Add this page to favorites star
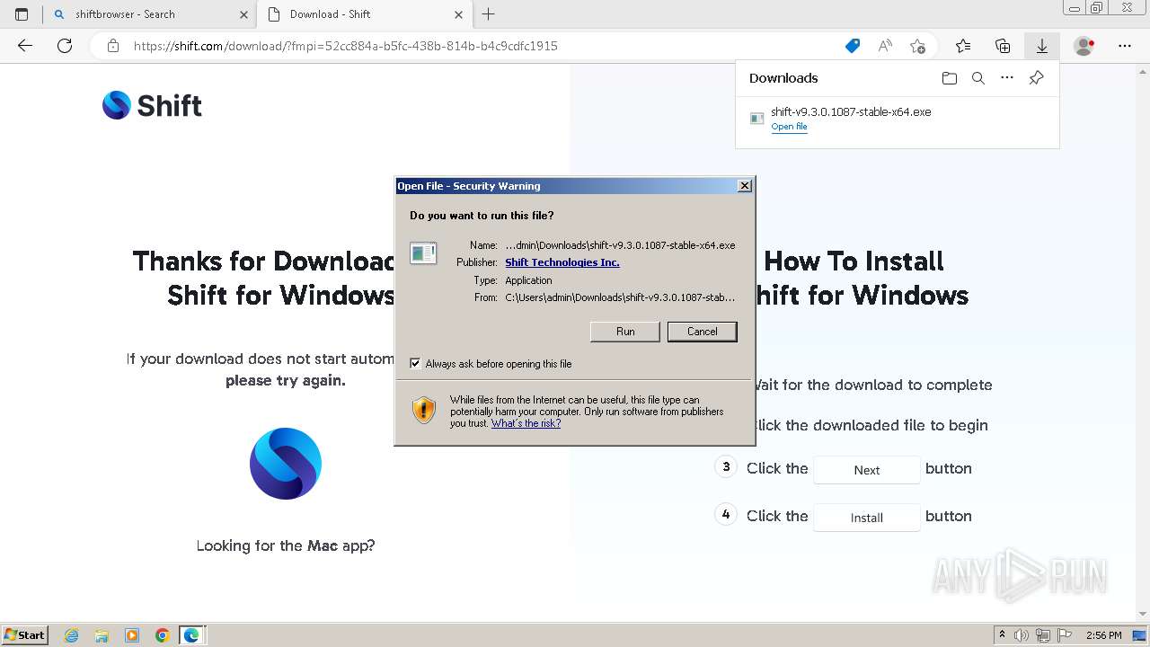 pyautogui.click(x=917, y=46)
